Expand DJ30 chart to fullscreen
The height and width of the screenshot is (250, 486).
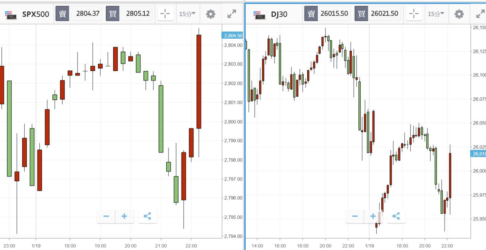[480, 14]
